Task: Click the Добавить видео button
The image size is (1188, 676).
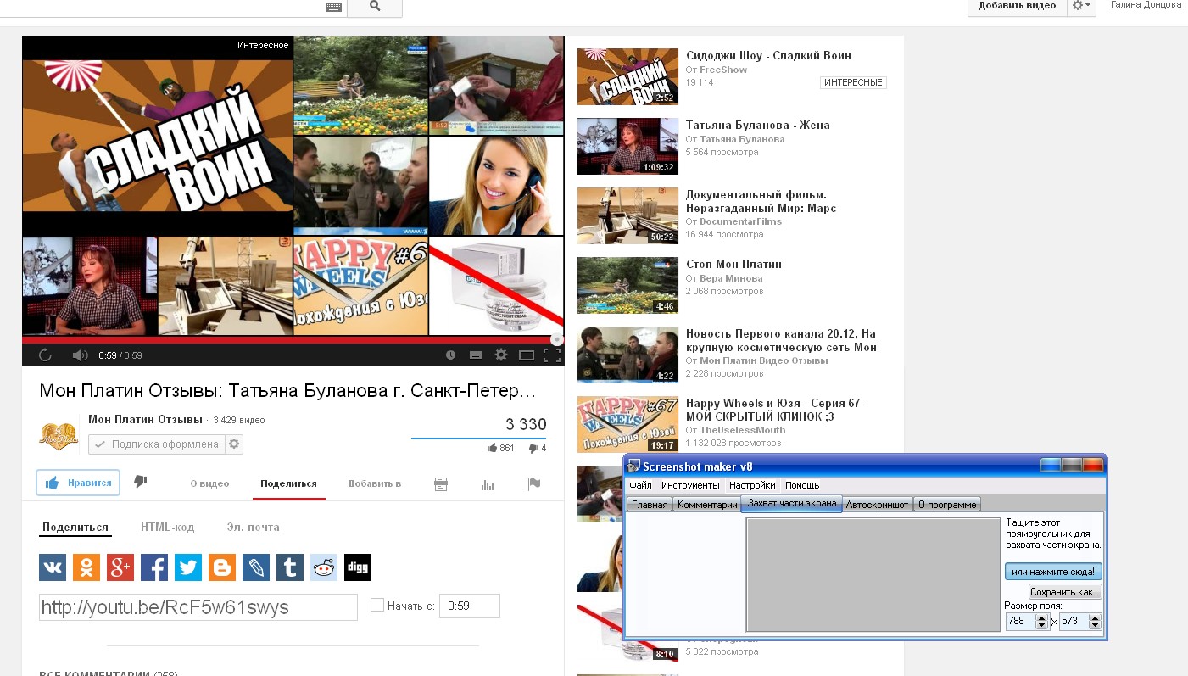Action: pos(1018,6)
